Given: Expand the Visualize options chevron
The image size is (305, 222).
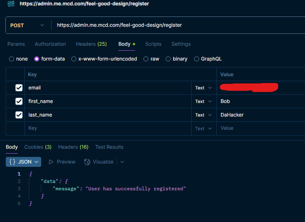Looking at the screenshot, I should (x=122, y=162).
